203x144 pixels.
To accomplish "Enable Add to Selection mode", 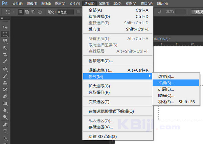I will click(27, 12).
